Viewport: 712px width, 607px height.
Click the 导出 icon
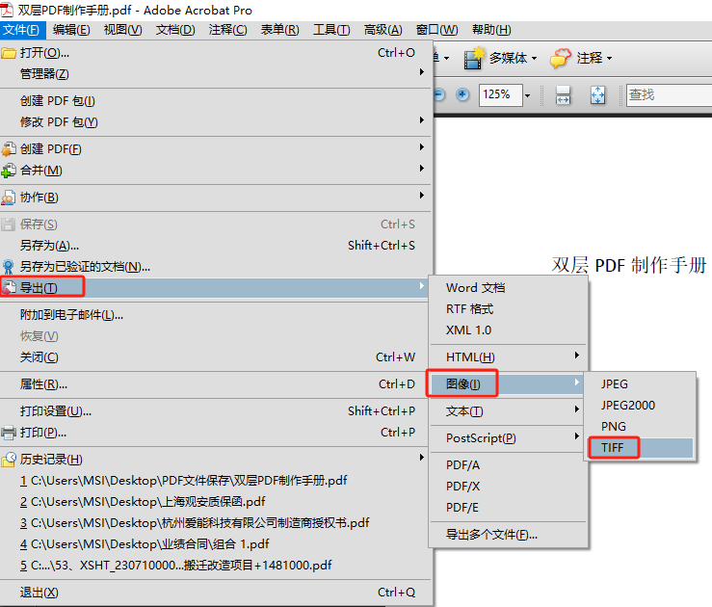click(x=9, y=287)
